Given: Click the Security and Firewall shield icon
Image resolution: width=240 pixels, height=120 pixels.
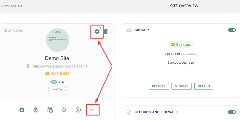Looking at the screenshot, I should [129, 112].
